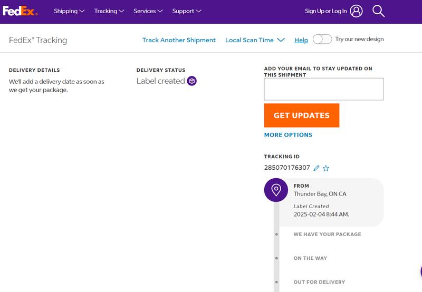Toggle the Try our new design switch
The height and width of the screenshot is (292, 422).
coord(322,40)
